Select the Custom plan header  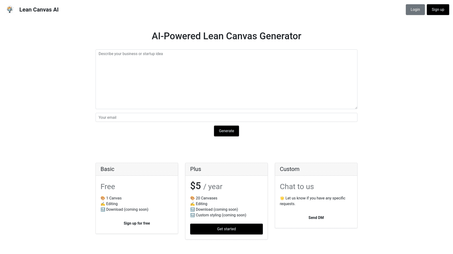[x=289, y=169]
